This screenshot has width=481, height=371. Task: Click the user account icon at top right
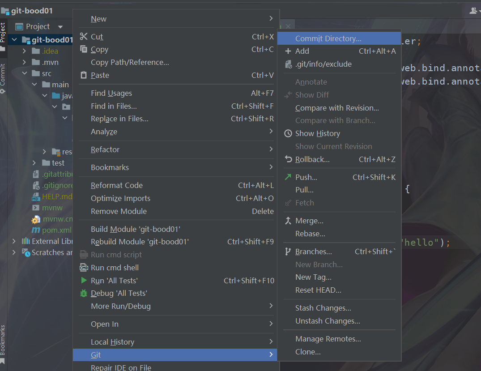[472, 11]
